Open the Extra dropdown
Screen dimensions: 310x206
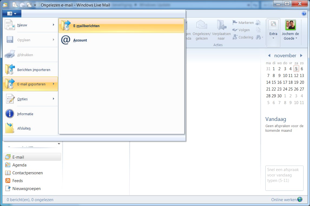point(273,33)
